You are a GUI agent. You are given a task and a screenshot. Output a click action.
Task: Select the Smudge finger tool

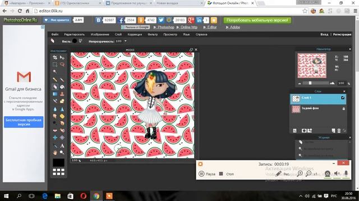(x=55, y=116)
